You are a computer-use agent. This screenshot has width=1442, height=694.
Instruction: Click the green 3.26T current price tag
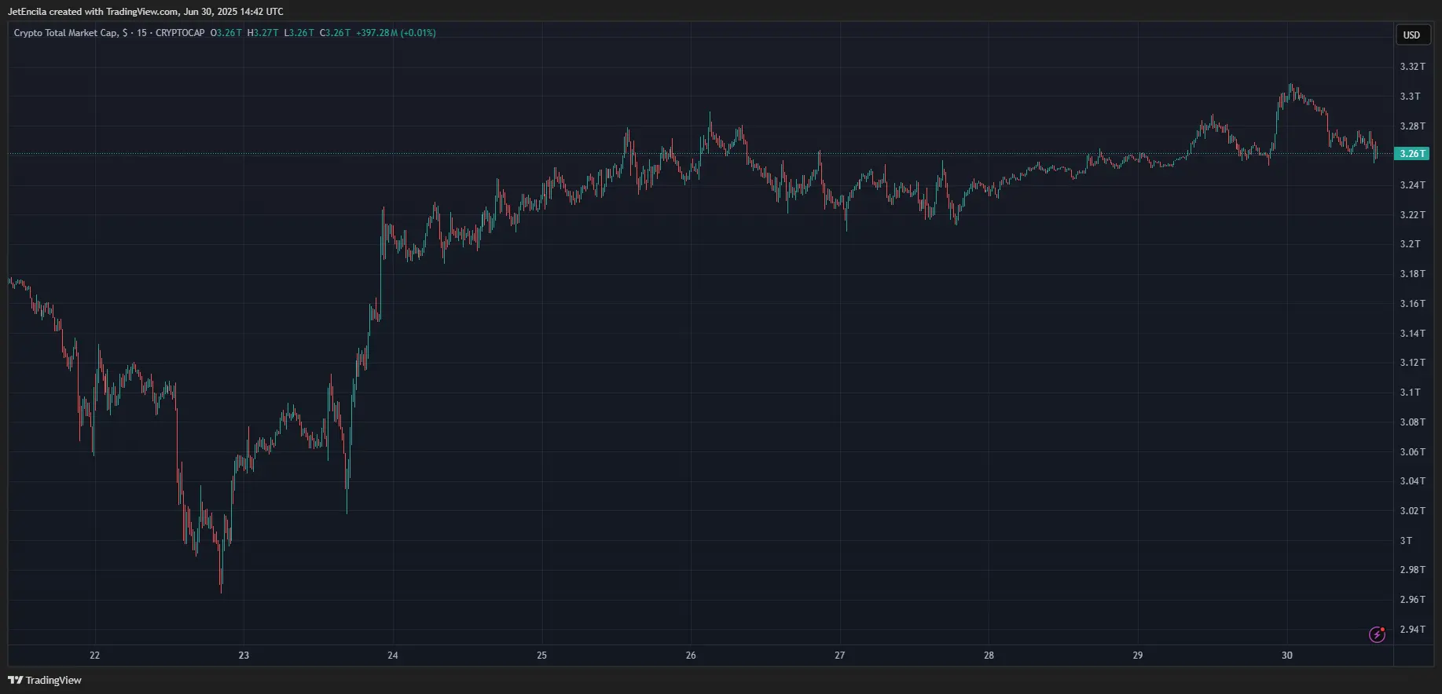[1411, 154]
